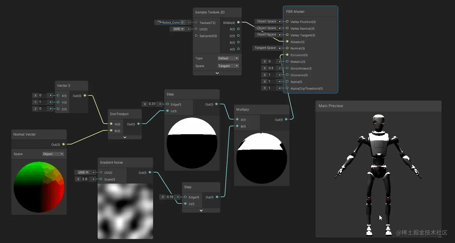Select the Dot Product node title
The width and height of the screenshot is (455, 243).
click(x=119, y=114)
